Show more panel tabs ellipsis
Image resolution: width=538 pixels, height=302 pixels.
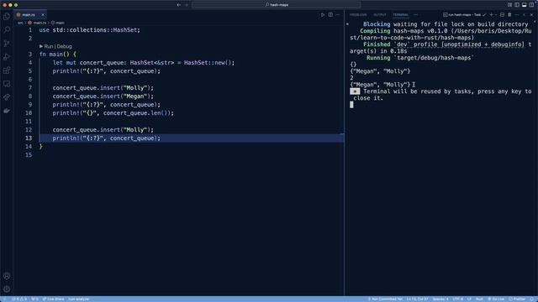pos(416,15)
